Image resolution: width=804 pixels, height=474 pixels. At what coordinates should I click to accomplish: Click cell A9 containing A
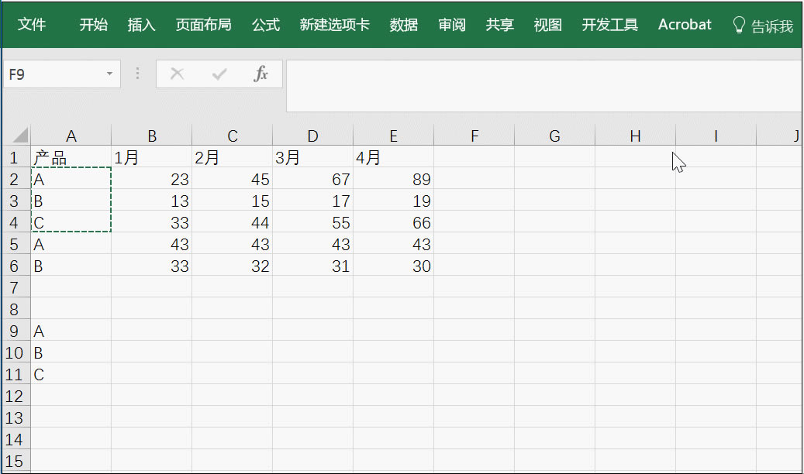[71, 331]
